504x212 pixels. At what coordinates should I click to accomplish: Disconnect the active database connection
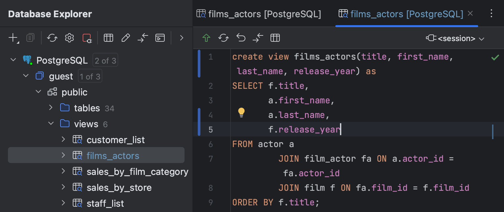[x=87, y=38]
